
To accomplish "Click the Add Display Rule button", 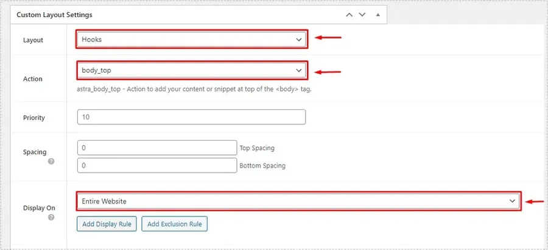I will pyautogui.click(x=107, y=224).
